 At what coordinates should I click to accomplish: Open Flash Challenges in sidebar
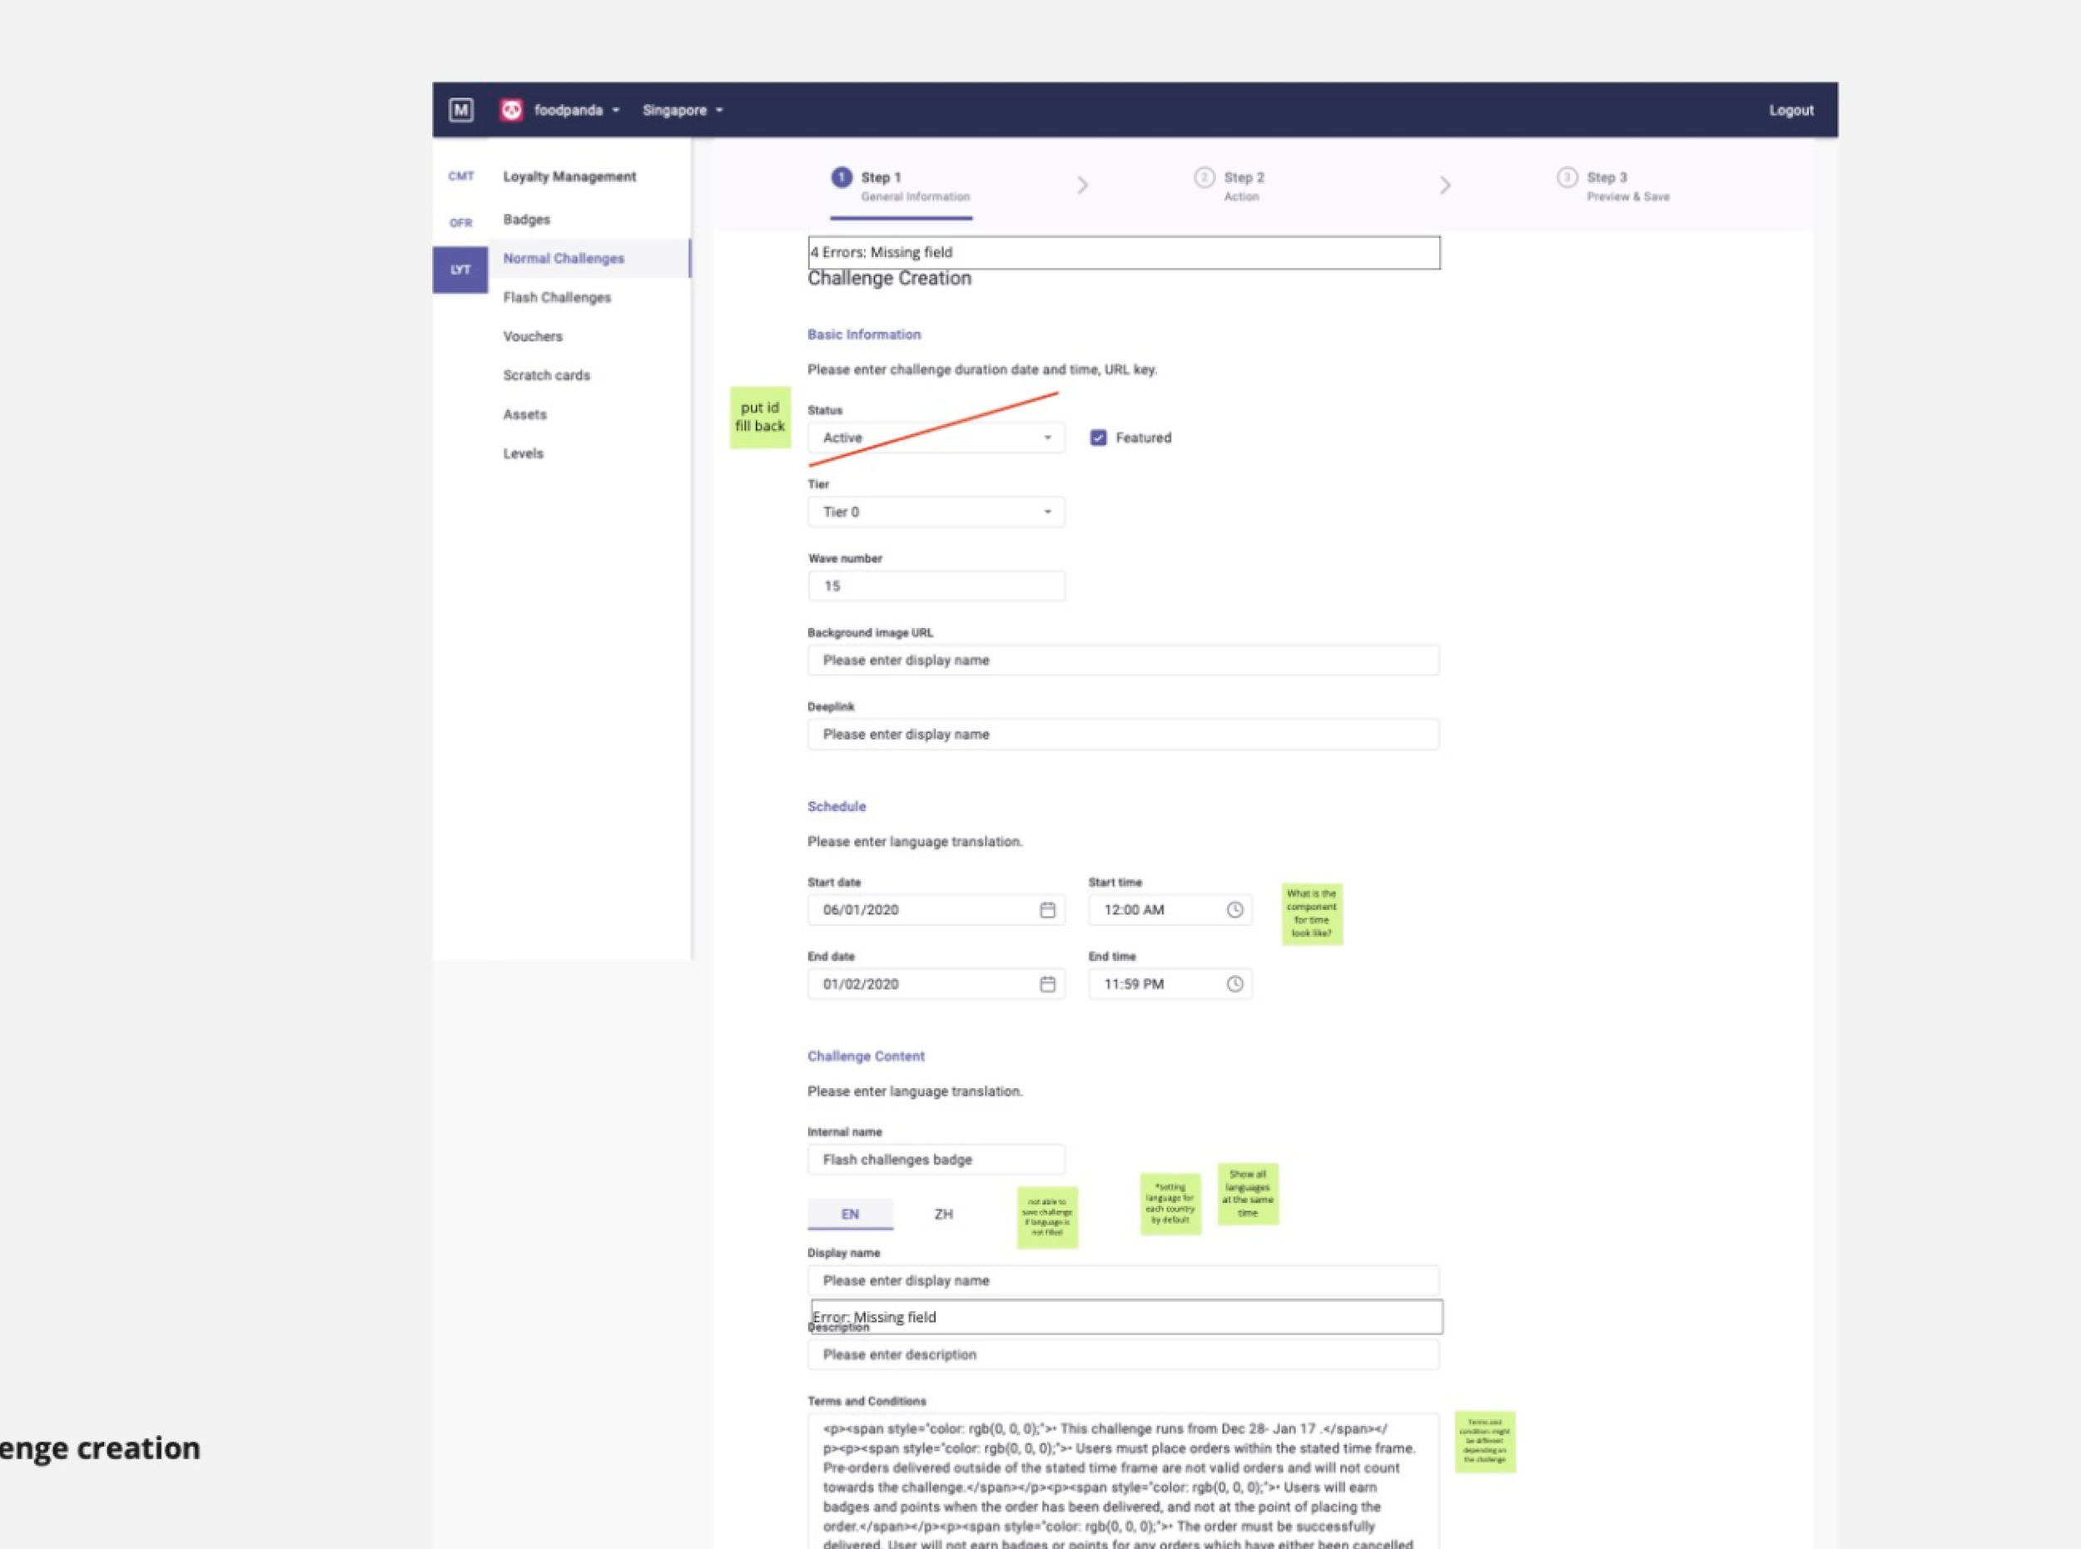(x=556, y=297)
